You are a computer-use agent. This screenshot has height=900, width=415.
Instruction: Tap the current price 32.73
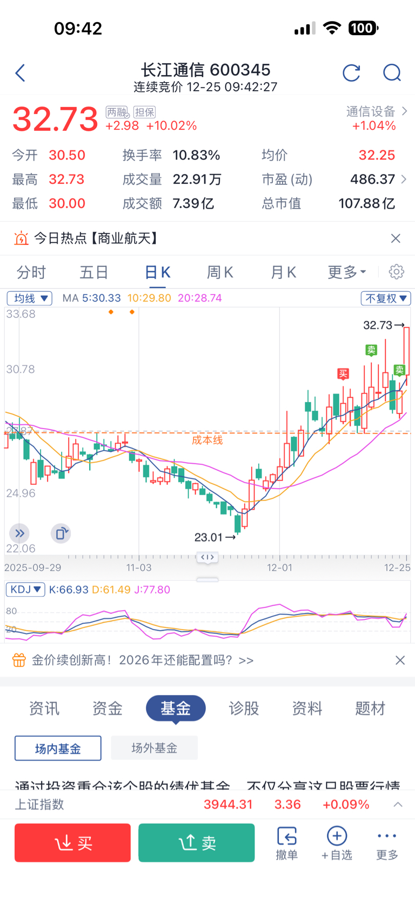[55, 119]
